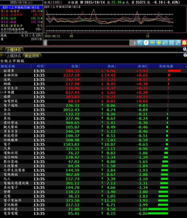Select the 綠能環保 sector row

click(x=93, y=136)
